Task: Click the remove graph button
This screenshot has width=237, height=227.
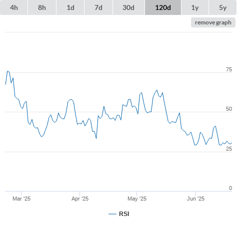Action: click(x=213, y=22)
